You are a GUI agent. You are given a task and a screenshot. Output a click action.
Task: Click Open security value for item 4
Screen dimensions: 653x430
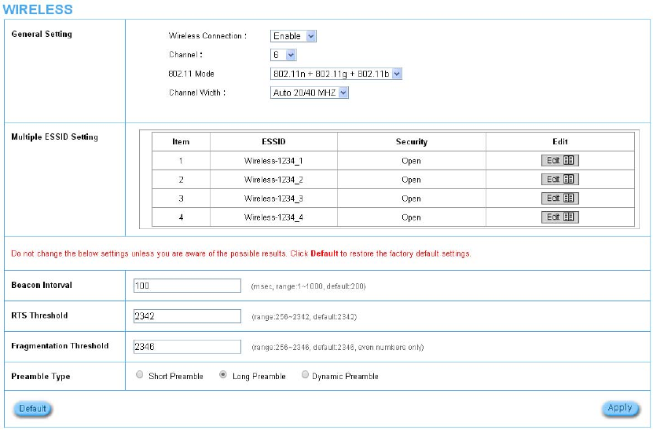(411, 218)
